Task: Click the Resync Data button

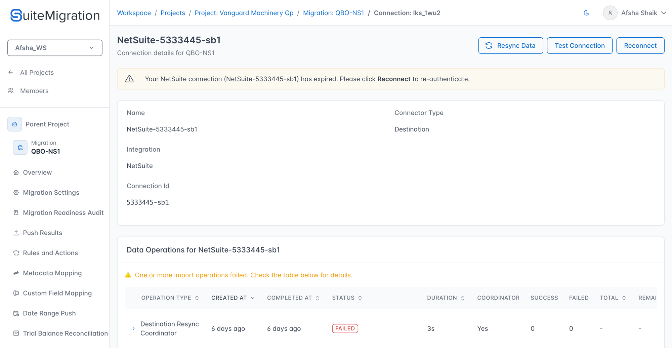Action: (x=511, y=46)
